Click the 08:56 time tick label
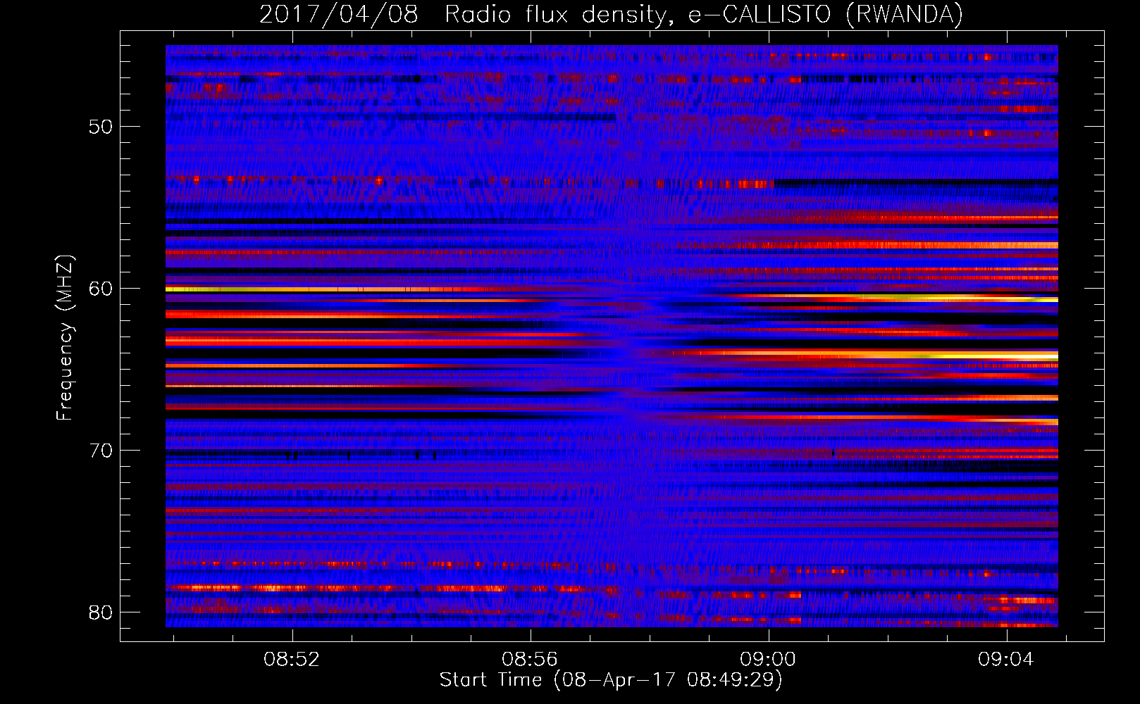Screen dimensions: 1140x704 530,660
